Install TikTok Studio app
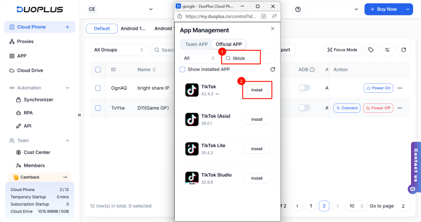Image resolution: width=421 pixels, height=222 pixels. (257, 178)
